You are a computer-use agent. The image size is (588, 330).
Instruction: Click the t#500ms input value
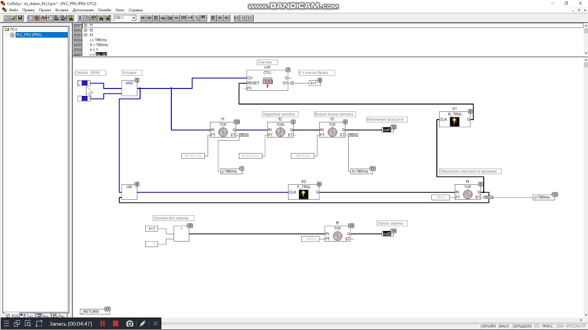pyautogui.click(x=302, y=156)
